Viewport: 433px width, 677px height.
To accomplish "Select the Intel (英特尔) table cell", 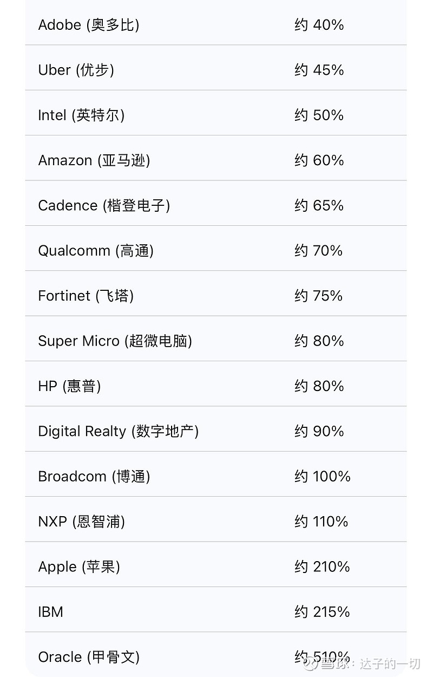I will coord(81,115).
